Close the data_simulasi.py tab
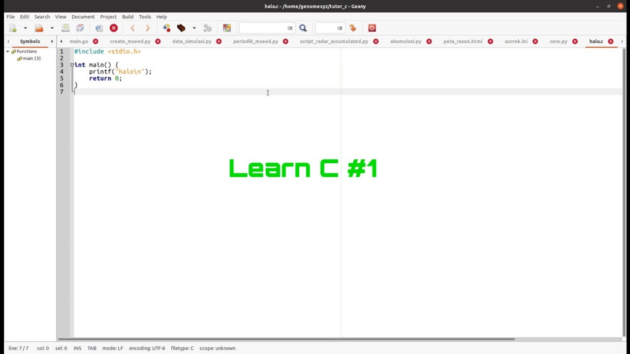Viewport: 630px width, 354px height. (x=219, y=41)
